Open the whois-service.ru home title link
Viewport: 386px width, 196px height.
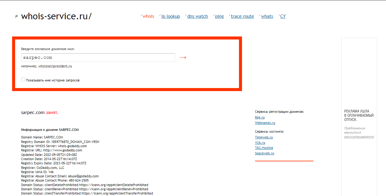[x=56, y=16]
